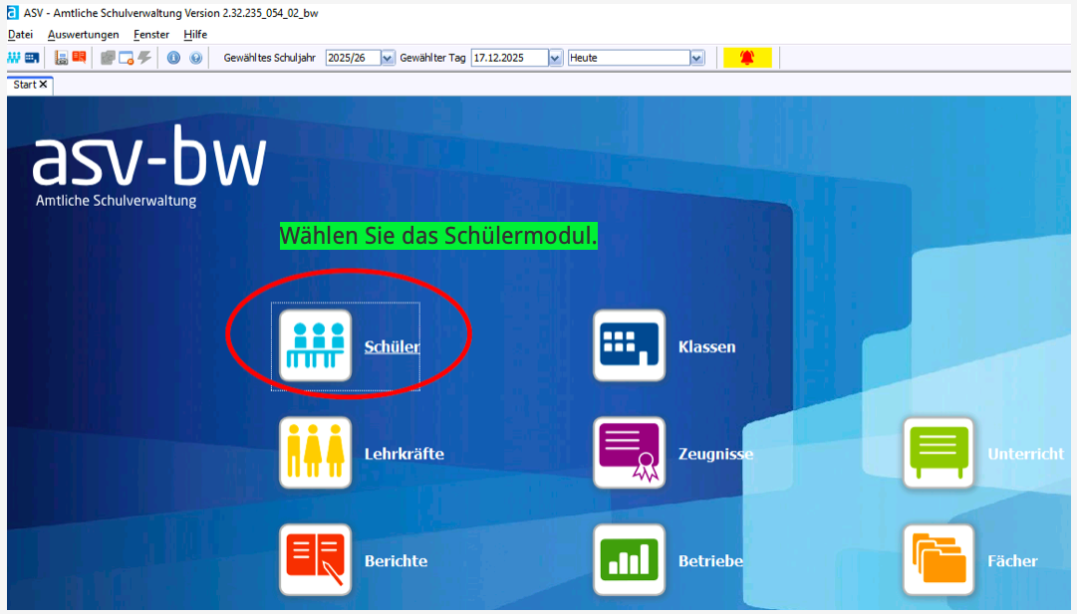Click the blue info icon in toolbar
1077x614 pixels.
pos(173,58)
